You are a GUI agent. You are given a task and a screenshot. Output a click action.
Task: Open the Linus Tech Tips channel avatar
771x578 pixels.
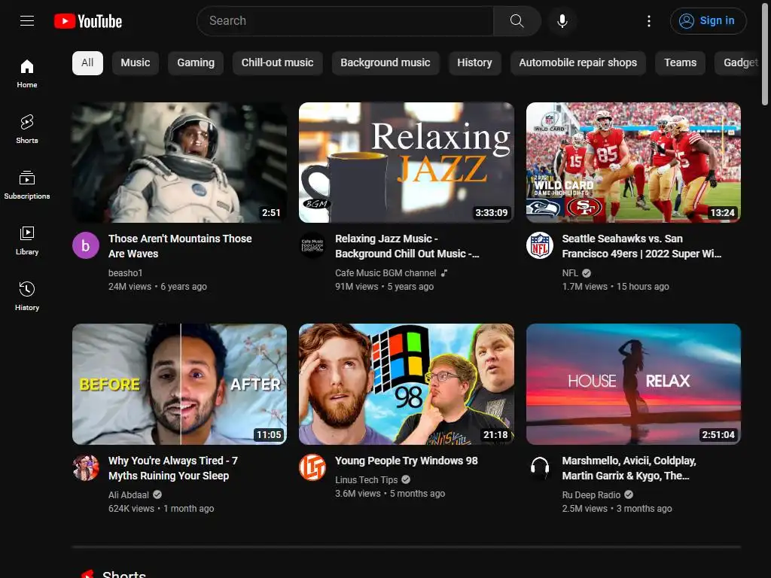(312, 467)
